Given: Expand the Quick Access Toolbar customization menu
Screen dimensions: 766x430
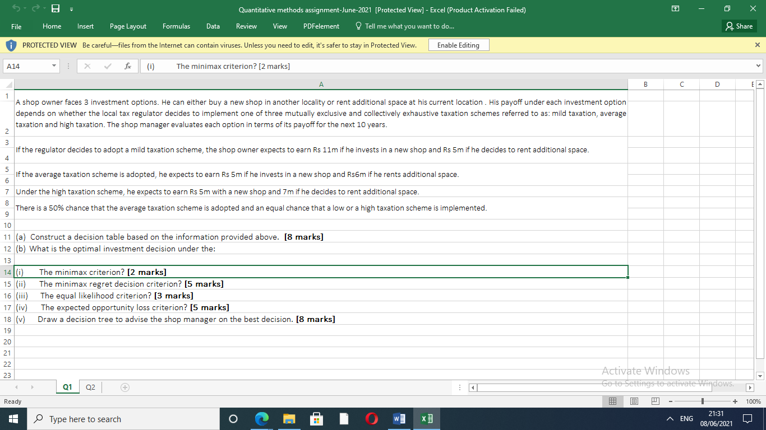Looking at the screenshot, I should 71,8.
